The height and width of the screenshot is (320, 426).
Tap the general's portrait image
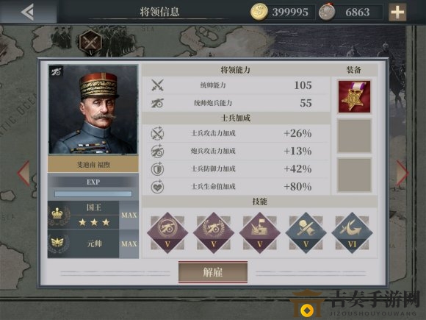[x=93, y=110]
